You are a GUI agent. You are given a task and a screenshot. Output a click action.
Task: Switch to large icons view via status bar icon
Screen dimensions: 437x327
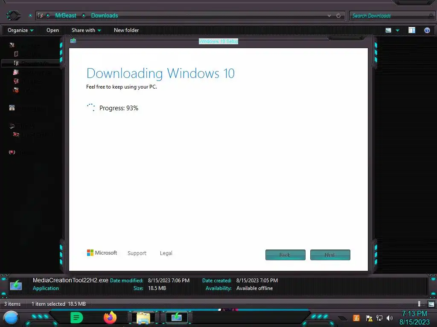[x=431, y=304]
